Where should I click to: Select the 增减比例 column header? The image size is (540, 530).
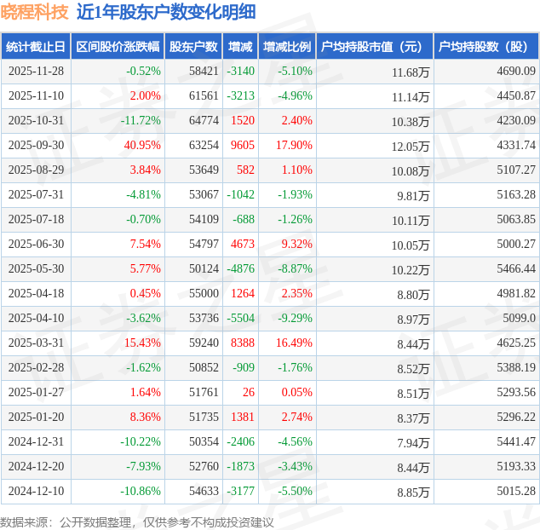coord(287,47)
